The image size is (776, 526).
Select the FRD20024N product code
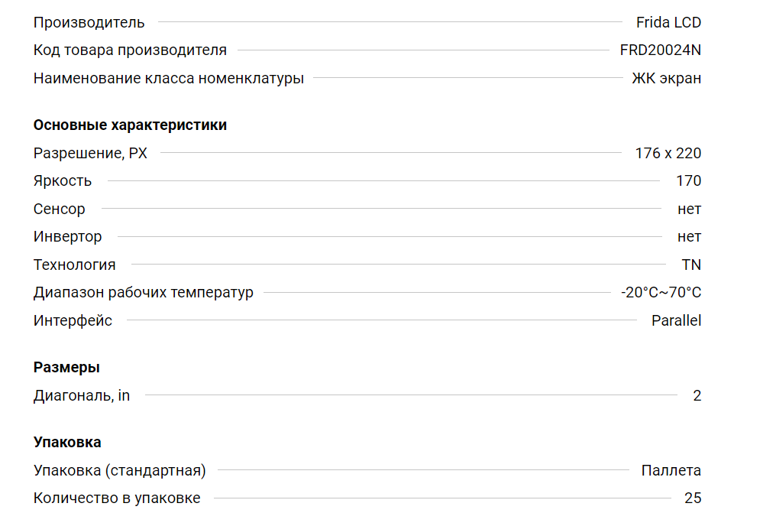(661, 50)
